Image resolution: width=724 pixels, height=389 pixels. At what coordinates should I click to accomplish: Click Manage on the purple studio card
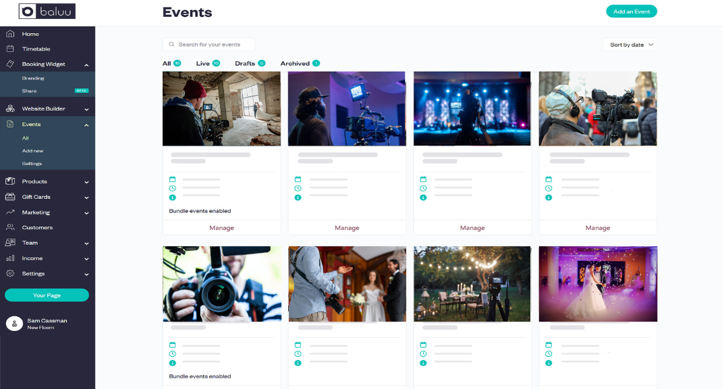coord(347,227)
